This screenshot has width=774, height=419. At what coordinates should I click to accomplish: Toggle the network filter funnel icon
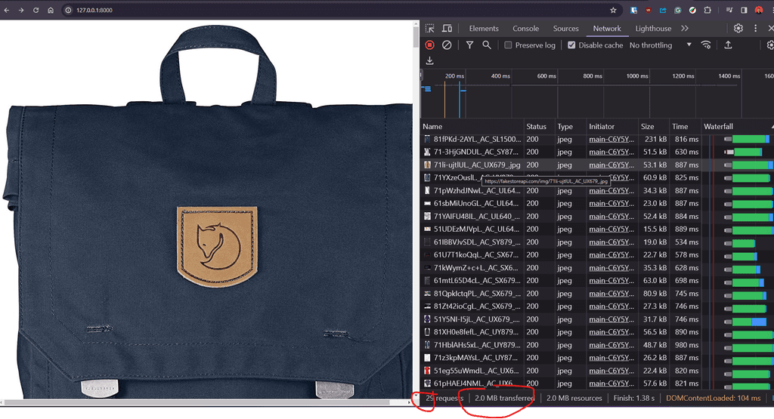point(469,45)
